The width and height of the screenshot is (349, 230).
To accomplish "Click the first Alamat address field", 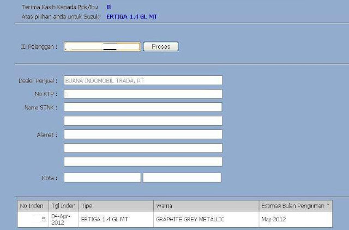I will tap(143, 134).
